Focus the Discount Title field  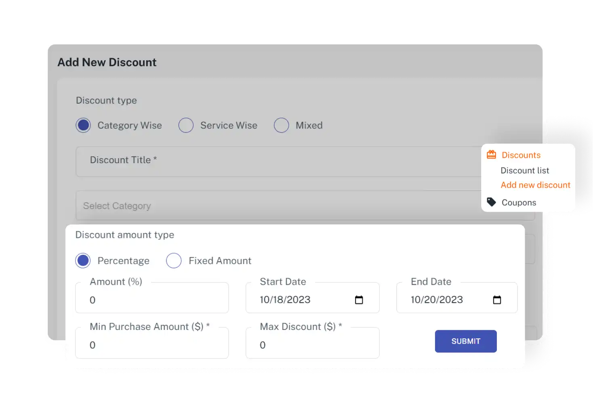(279, 162)
